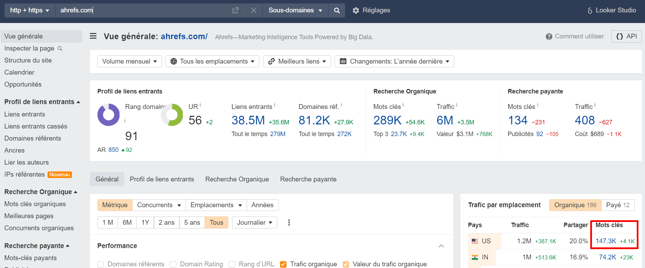The height and width of the screenshot is (268, 645).
Task: Open Vue générale in sidebar
Action: point(42,36)
